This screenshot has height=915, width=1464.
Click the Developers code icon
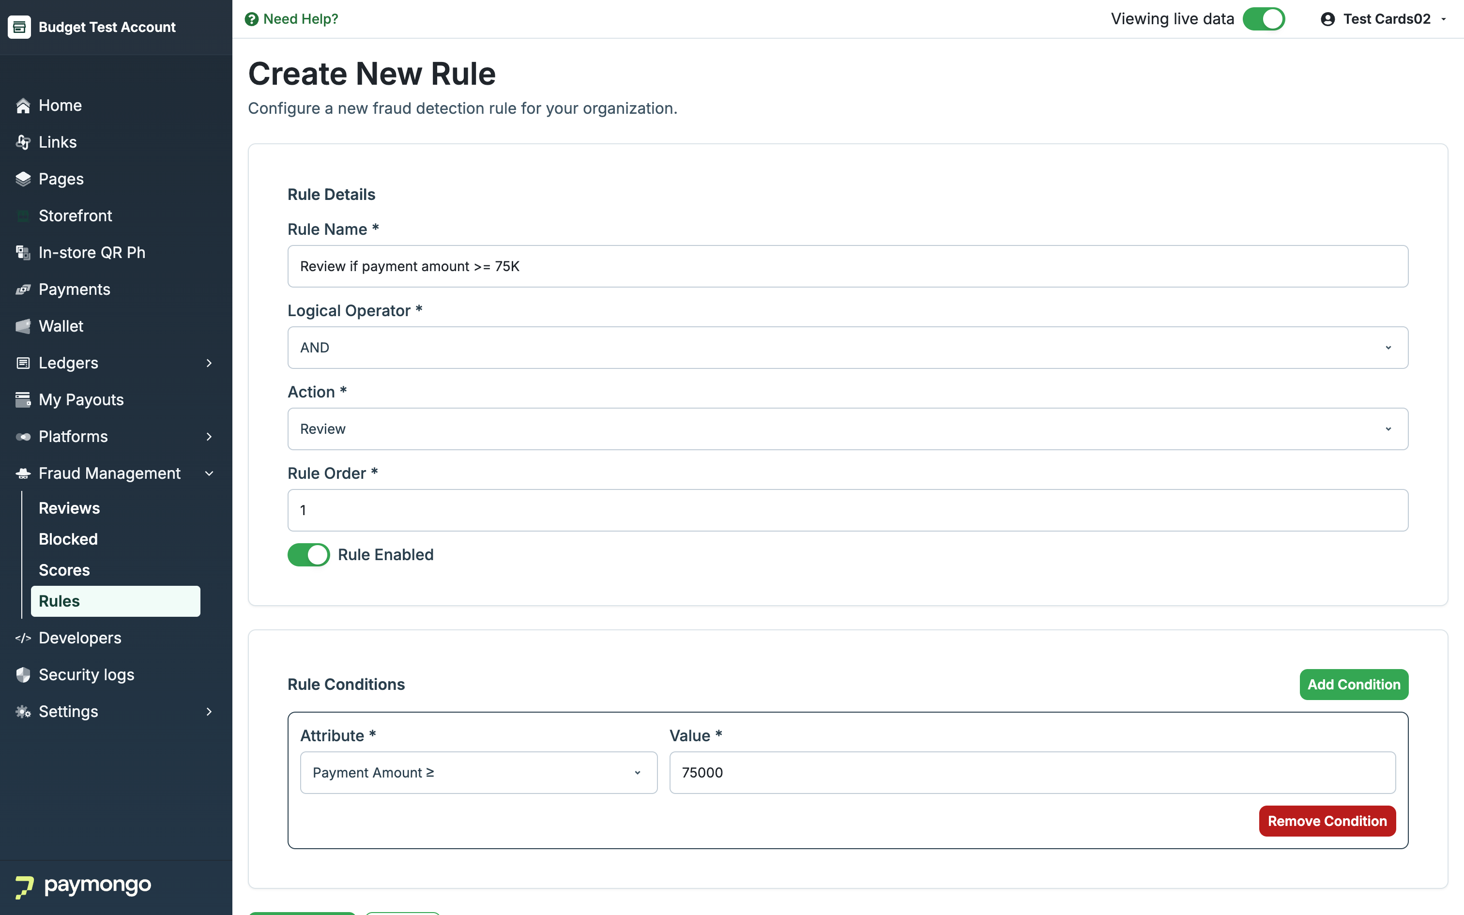tap(23, 638)
